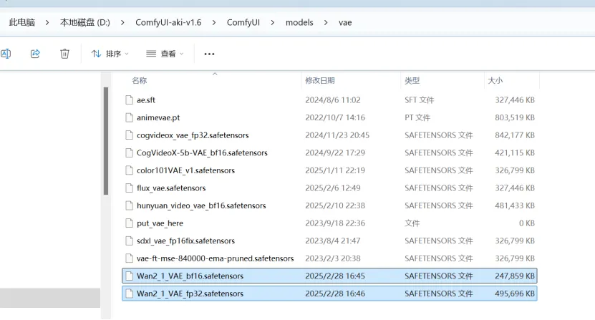Click type cell 'PT 文件'
The width and height of the screenshot is (595, 320).
417,117
